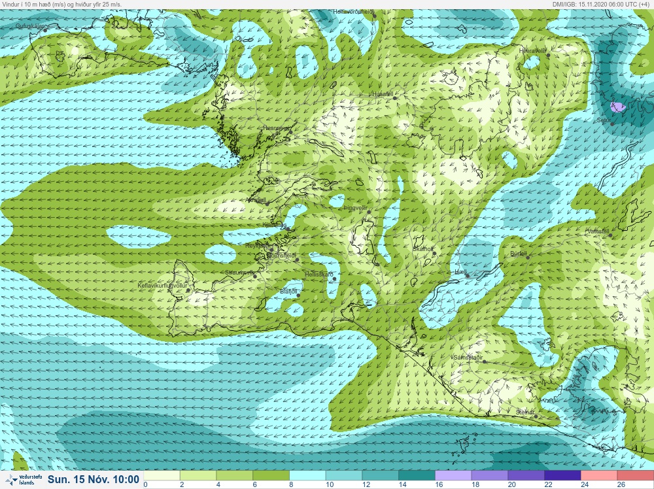Click the Gufuskálar station marker
This screenshot has width=654, height=489.
pyautogui.click(x=45, y=30)
